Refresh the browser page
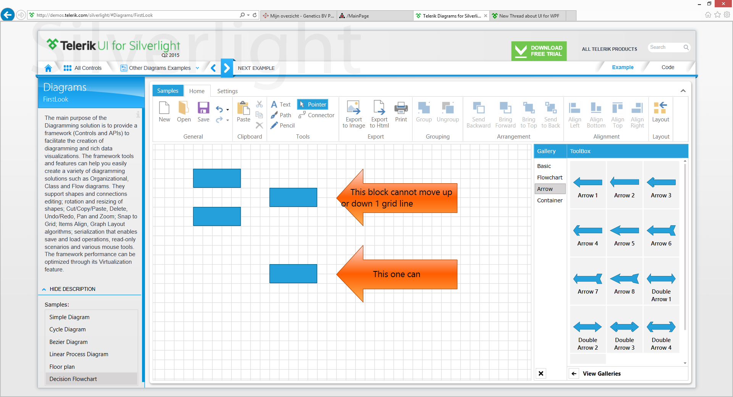This screenshot has width=733, height=397. pyautogui.click(x=255, y=15)
